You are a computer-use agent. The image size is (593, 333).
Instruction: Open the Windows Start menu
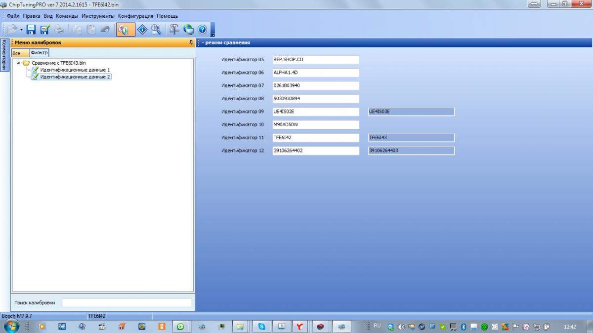point(11,326)
